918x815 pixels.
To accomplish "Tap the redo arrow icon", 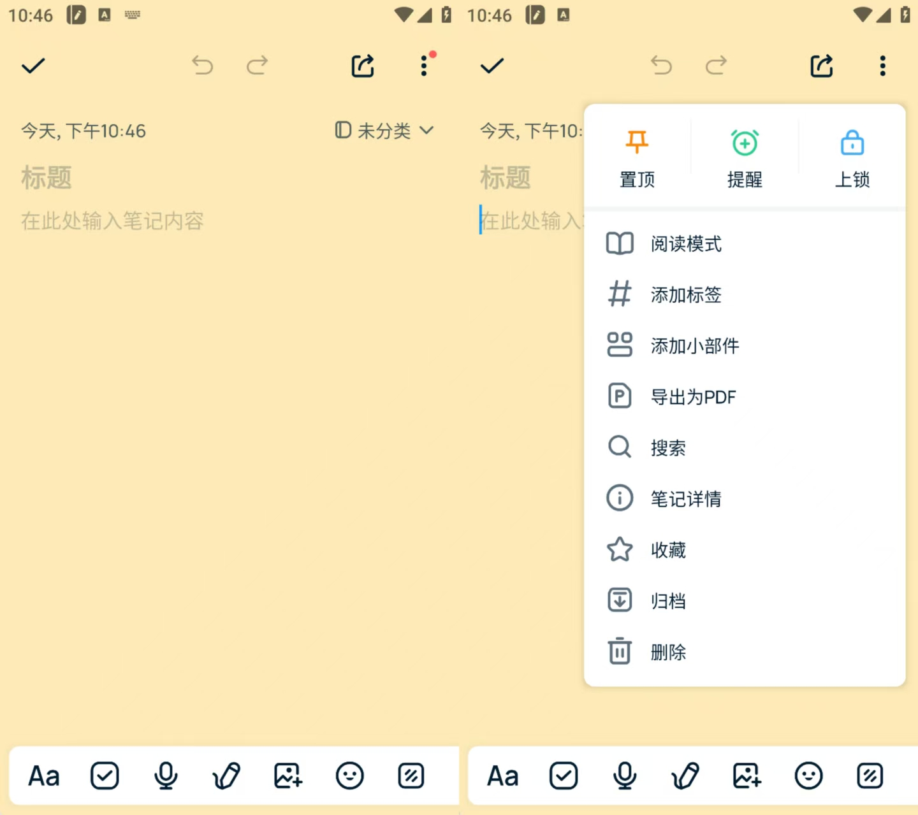I will 256,66.
